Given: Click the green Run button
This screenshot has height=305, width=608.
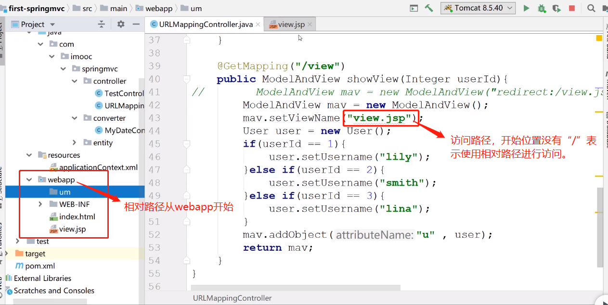Looking at the screenshot, I should (x=526, y=8).
